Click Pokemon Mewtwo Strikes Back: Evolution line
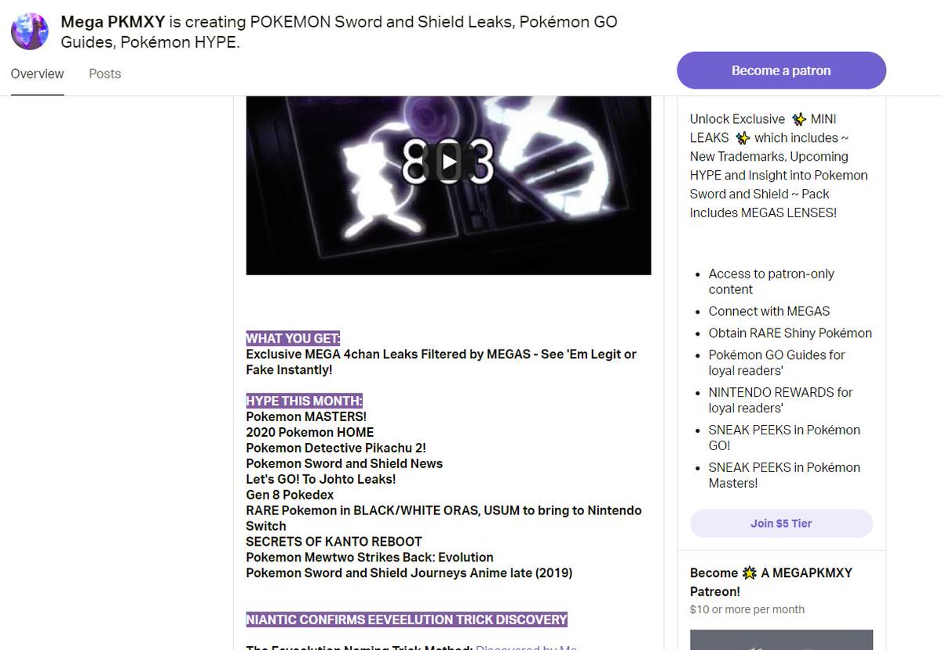Image resolution: width=942 pixels, height=650 pixels. tap(370, 557)
